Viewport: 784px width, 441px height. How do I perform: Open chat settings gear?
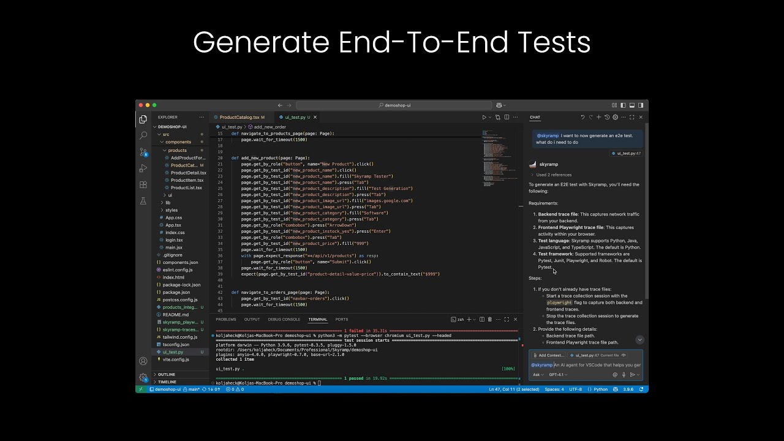[616, 117]
